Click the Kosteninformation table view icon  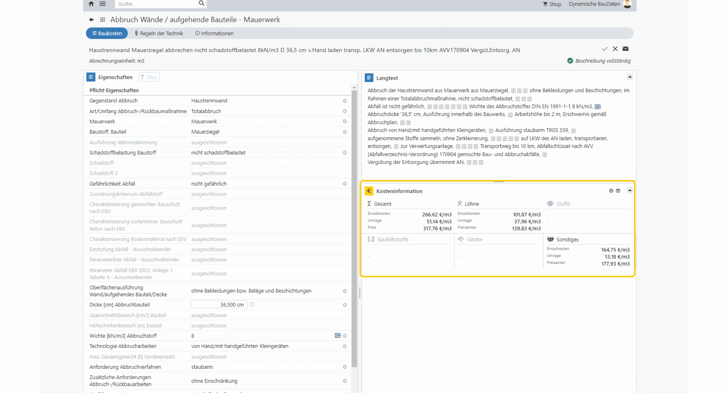(618, 191)
